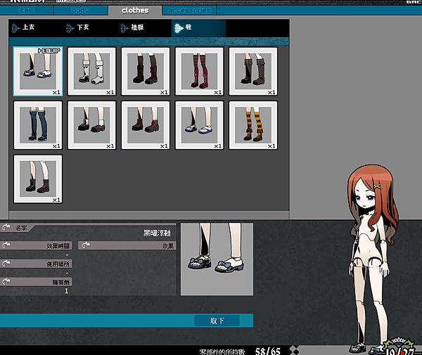Pick the grey cuffed tall boots
Screen dimensions: 422x355
(x=253, y=71)
